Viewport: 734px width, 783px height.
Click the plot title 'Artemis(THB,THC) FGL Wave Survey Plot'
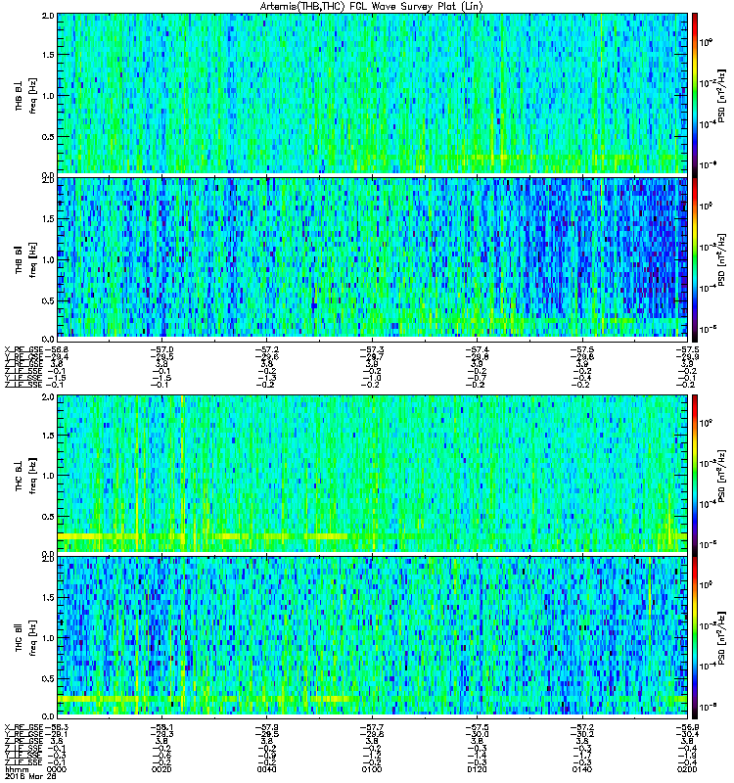click(x=372, y=7)
